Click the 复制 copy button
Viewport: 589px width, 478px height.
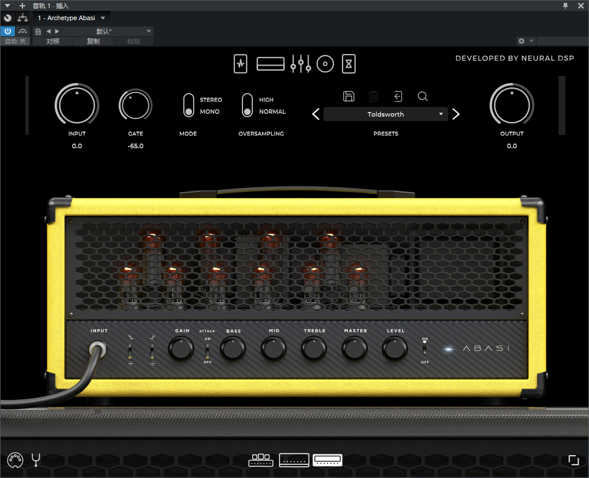pos(93,41)
